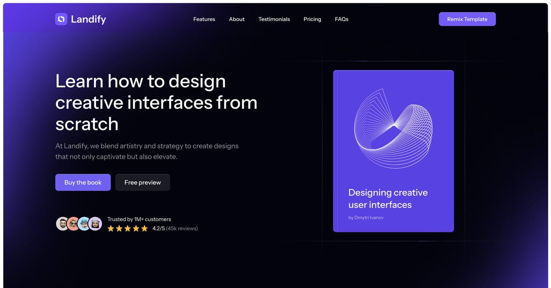551x288 pixels.
Task: Click the fourth avatar on purple background
Action: point(95,224)
